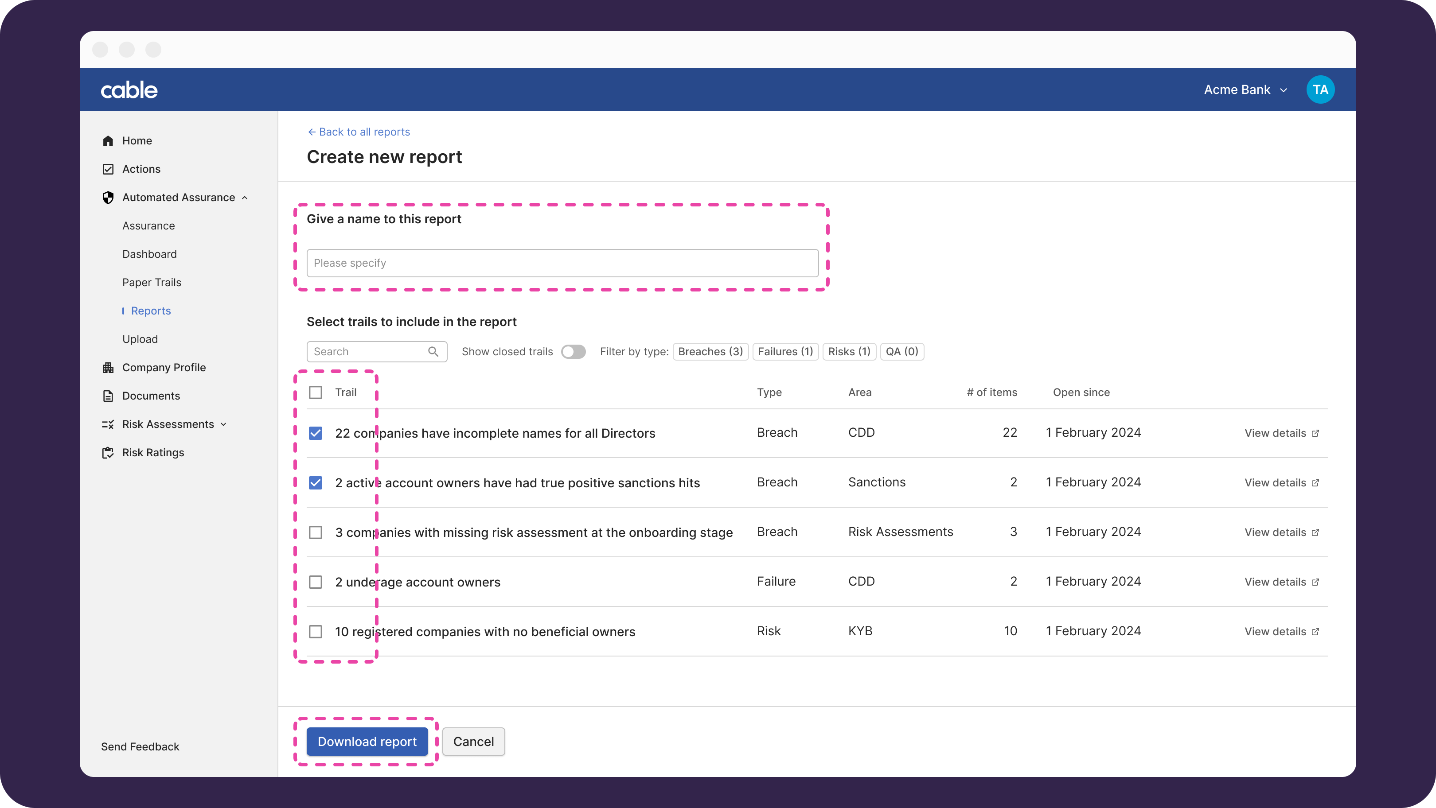Click the Company Profile building icon
Image resolution: width=1436 pixels, height=808 pixels.
click(108, 368)
